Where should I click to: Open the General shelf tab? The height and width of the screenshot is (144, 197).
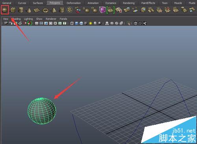(x=7, y=3)
